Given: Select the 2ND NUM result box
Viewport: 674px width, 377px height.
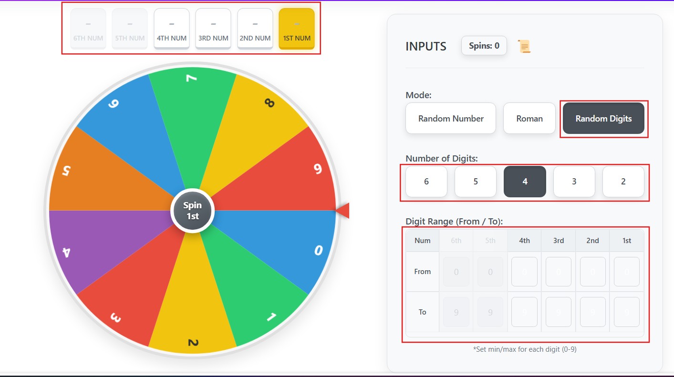Looking at the screenshot, I should pos(255,29).
